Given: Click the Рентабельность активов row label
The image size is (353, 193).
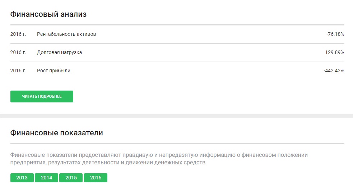Looking at the screenshot, I should [x=66, y=34].
